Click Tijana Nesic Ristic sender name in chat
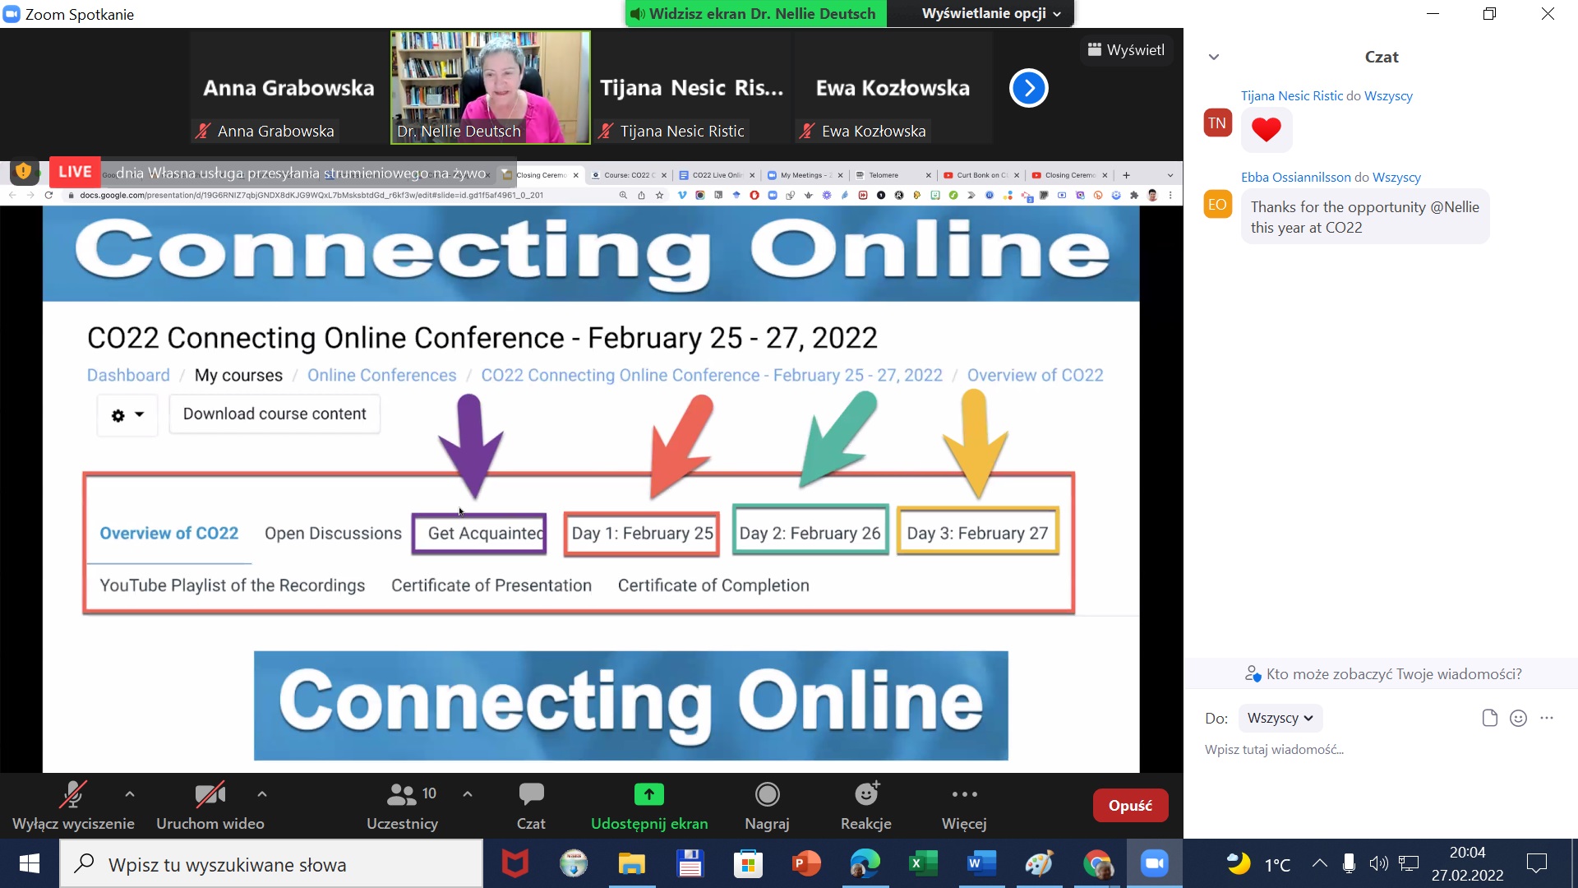This screenshot has width=1578, height=888. click(x=1291, y=95)
